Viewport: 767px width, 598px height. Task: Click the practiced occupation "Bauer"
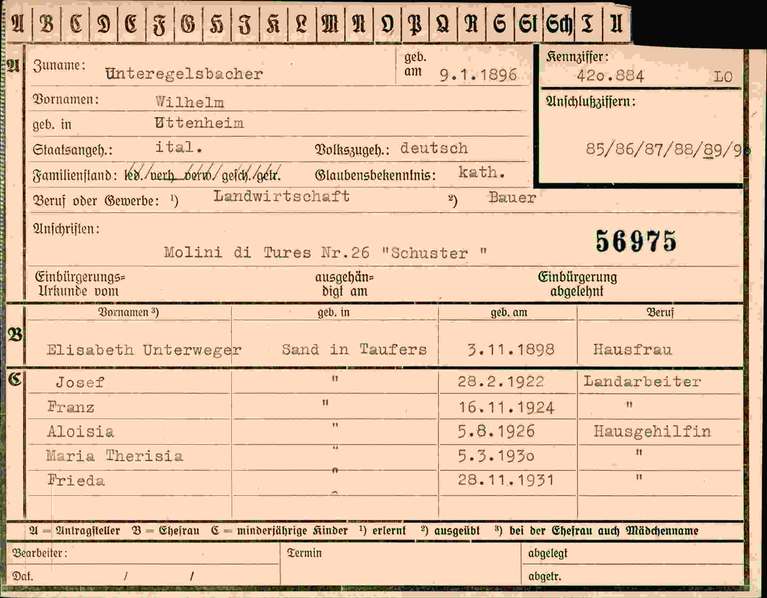point(512,198)
